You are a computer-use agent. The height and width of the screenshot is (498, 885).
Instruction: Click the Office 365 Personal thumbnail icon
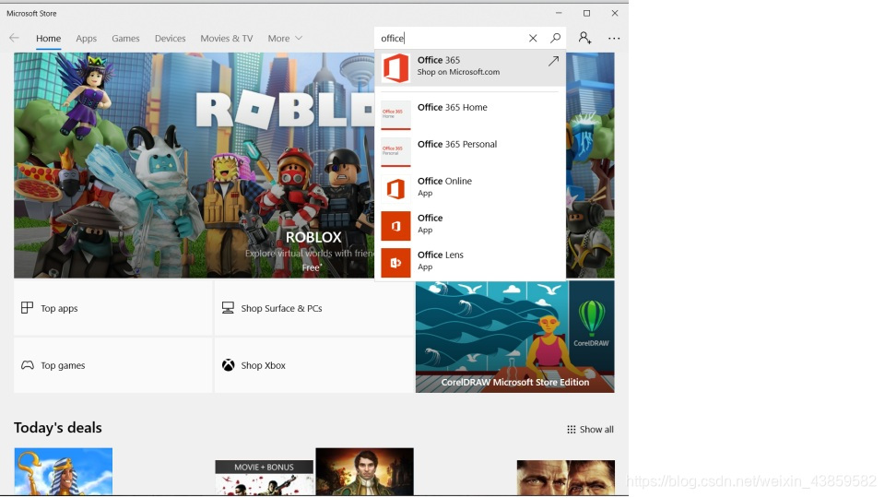point(395,151)
